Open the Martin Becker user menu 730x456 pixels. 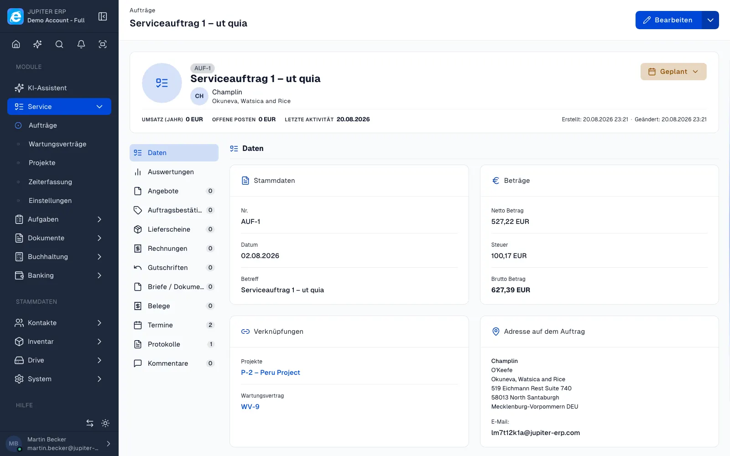point(59,444)
